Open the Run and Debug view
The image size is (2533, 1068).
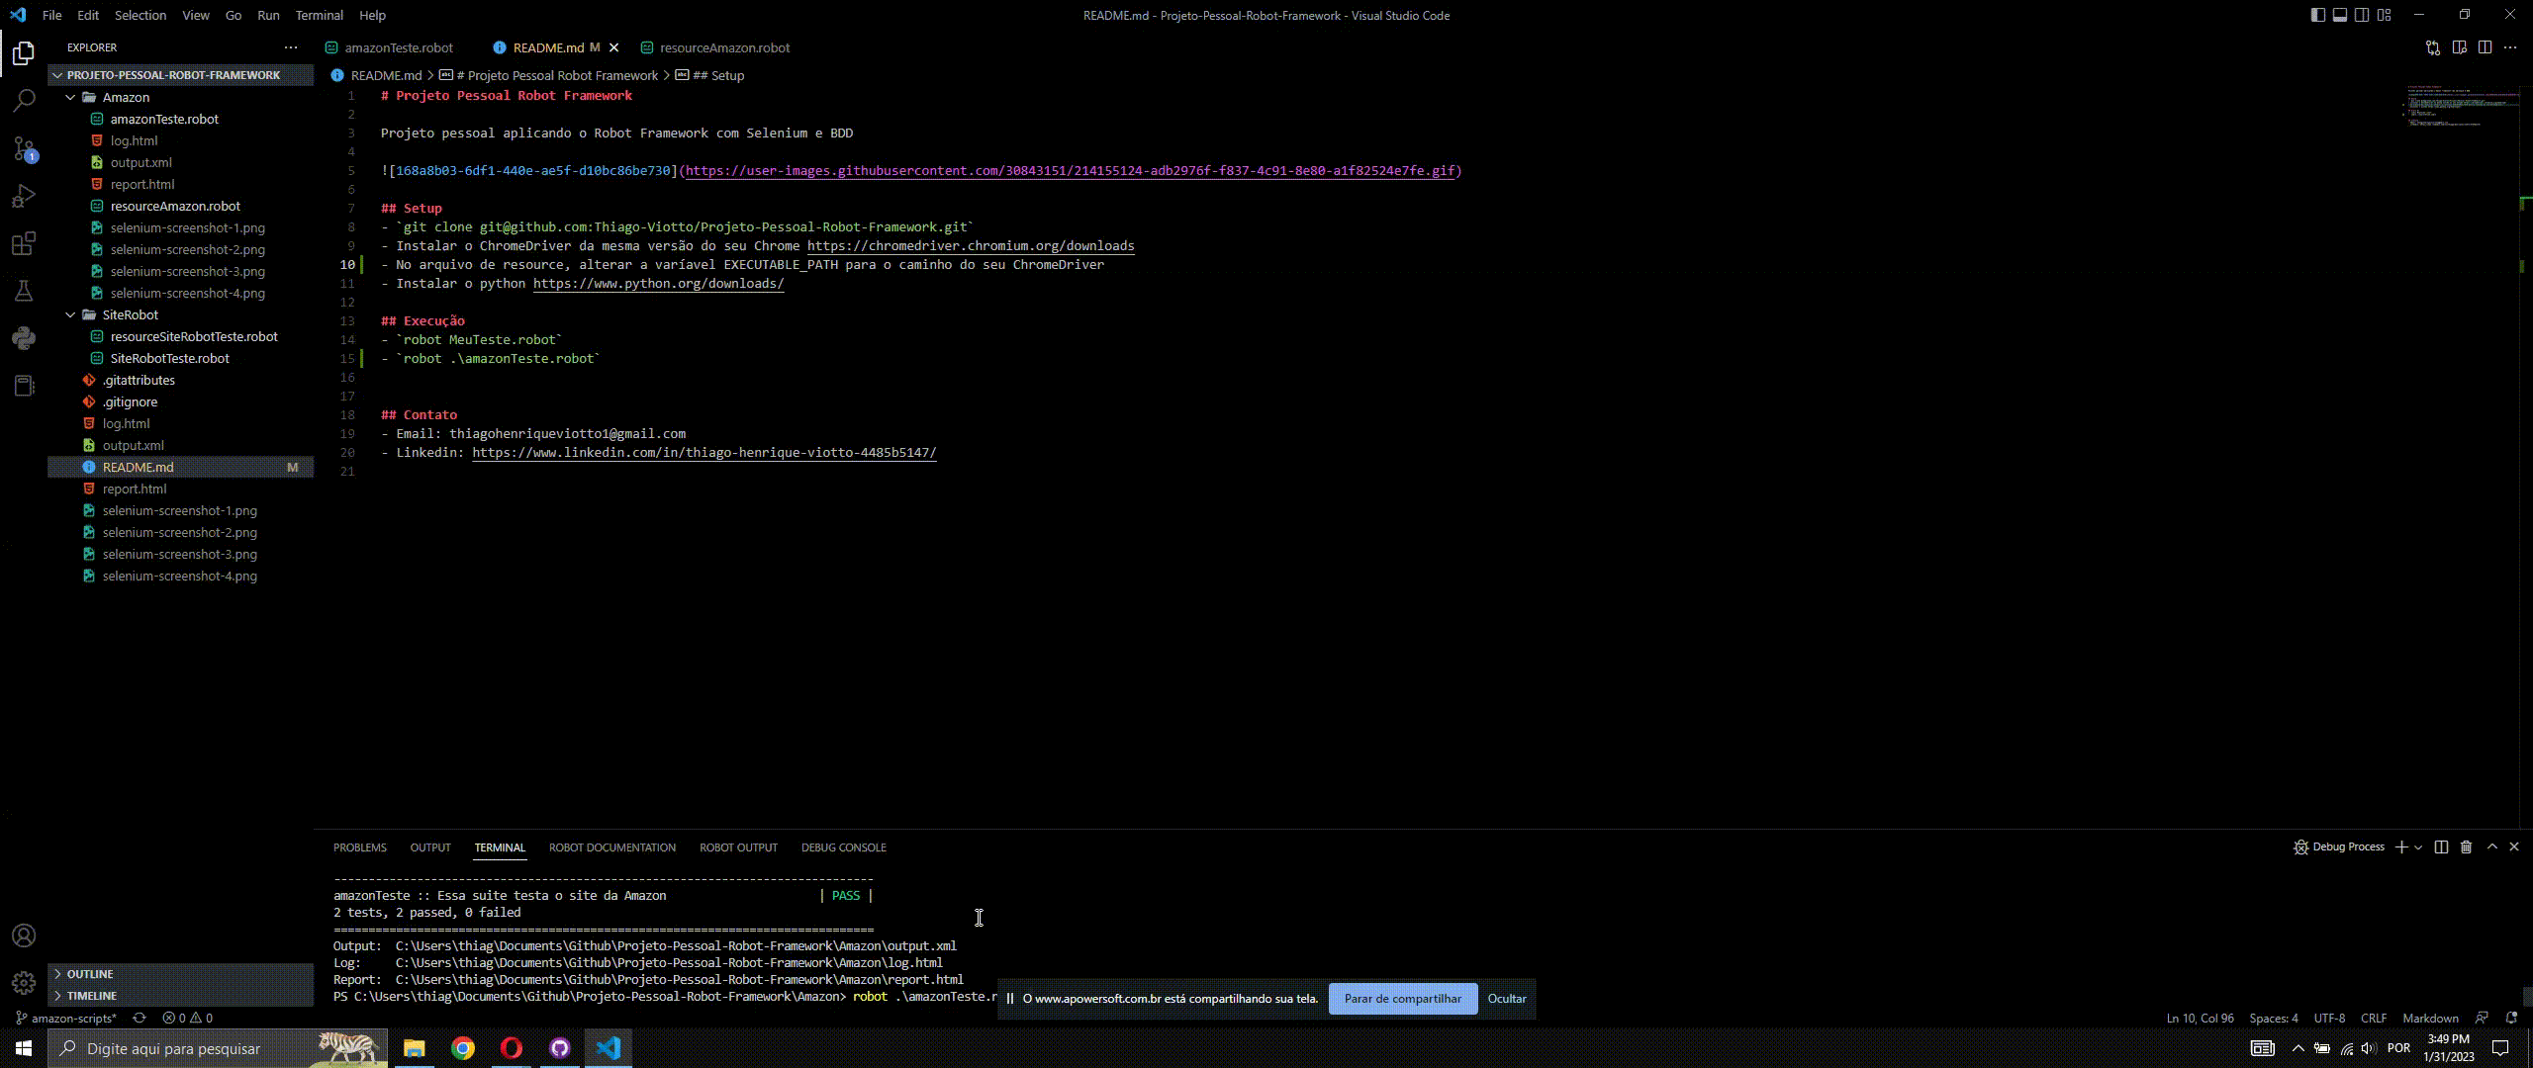[x=24, y=196]
